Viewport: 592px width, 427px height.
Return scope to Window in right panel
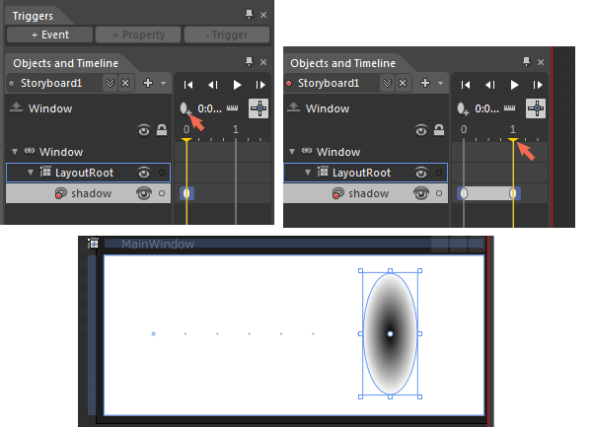pyautogui.click(x=293, y=107)
